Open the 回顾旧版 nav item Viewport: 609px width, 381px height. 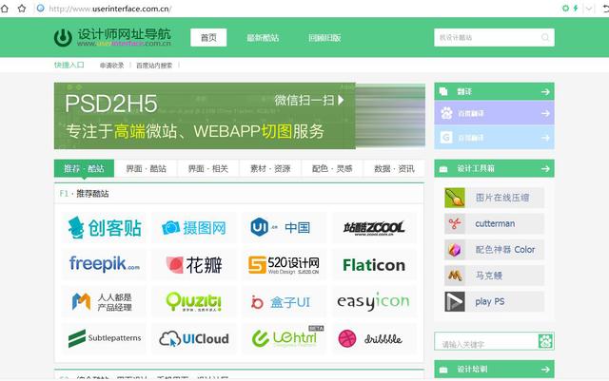pos(324,38)
